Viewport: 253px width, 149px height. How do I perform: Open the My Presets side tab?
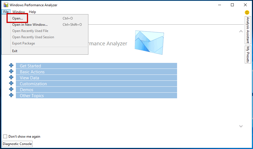(x=248, y=54)
